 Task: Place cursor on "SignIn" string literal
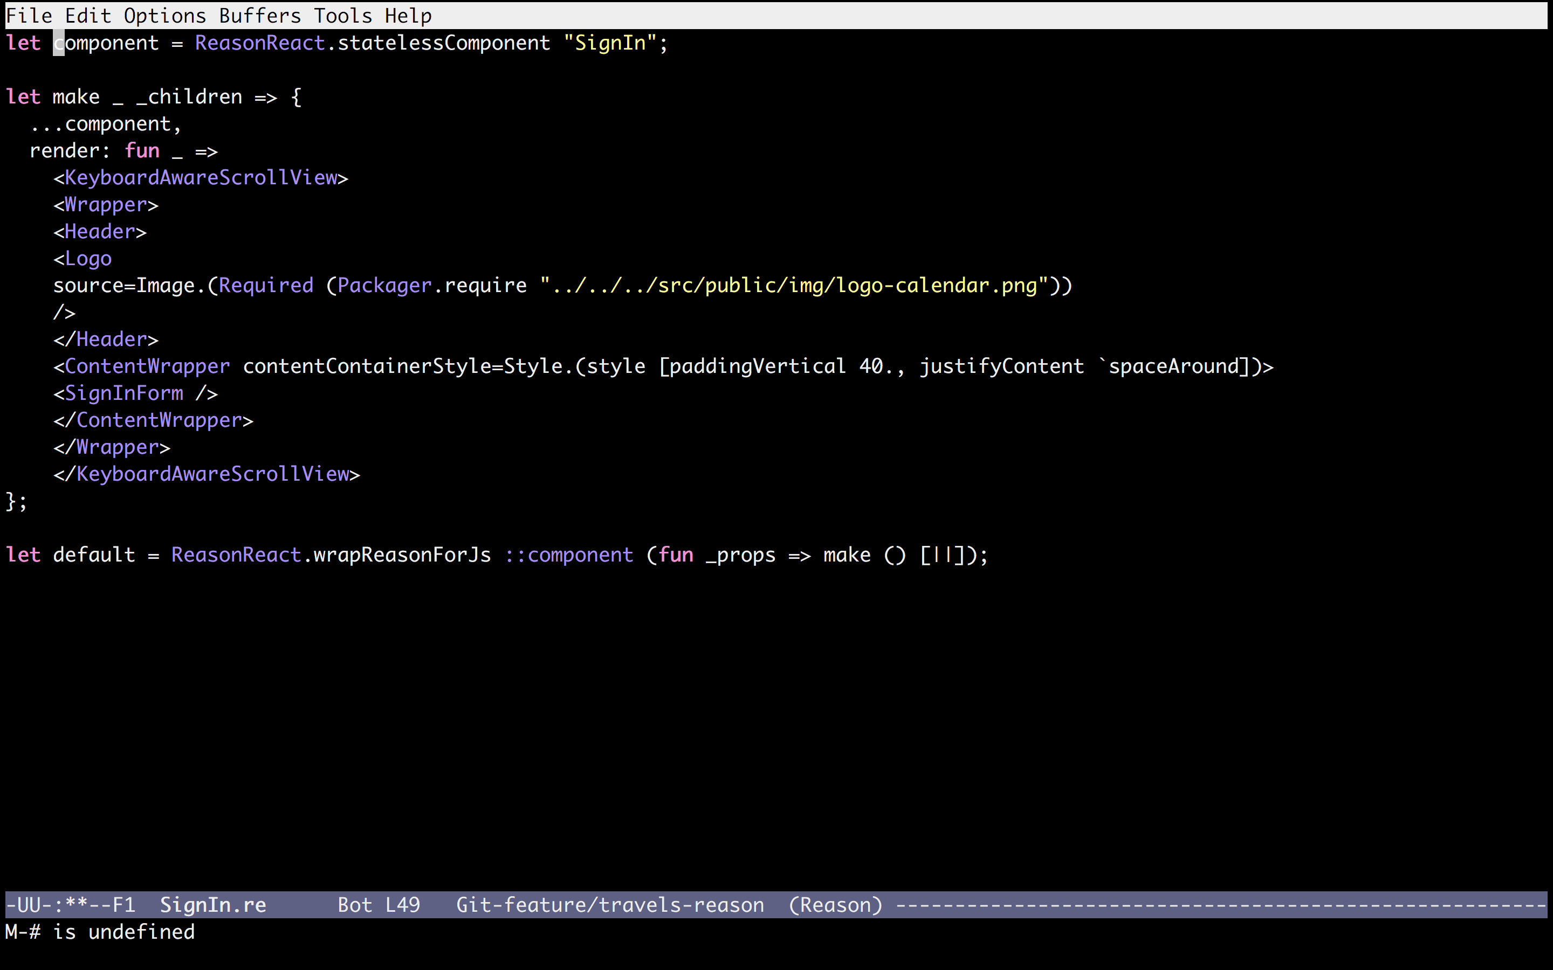(610, 43)
